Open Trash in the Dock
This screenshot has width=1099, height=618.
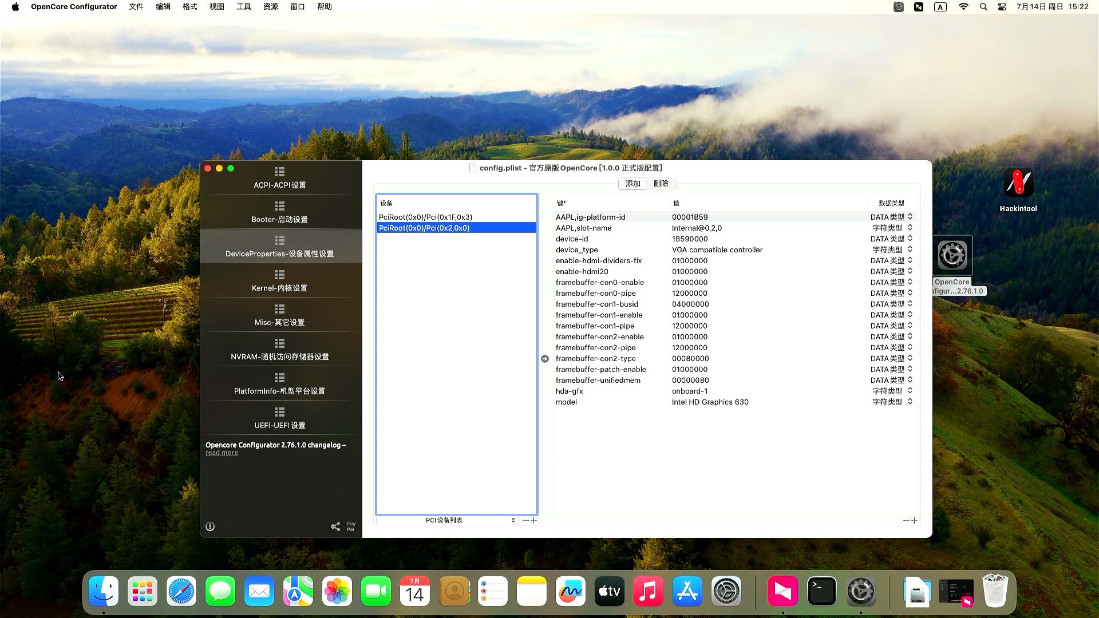pyautogui.click(x=995, y=591)
